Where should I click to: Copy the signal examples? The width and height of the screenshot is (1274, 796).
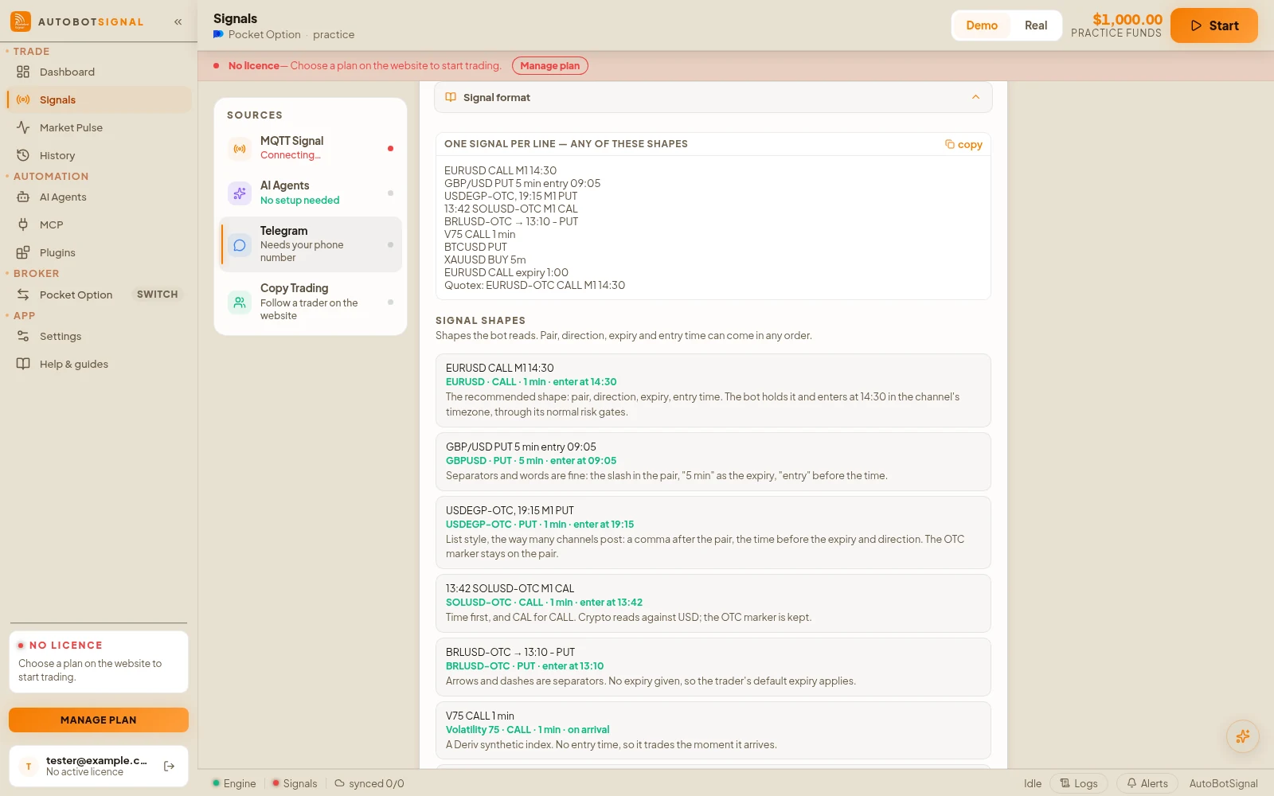coord(963,144)
